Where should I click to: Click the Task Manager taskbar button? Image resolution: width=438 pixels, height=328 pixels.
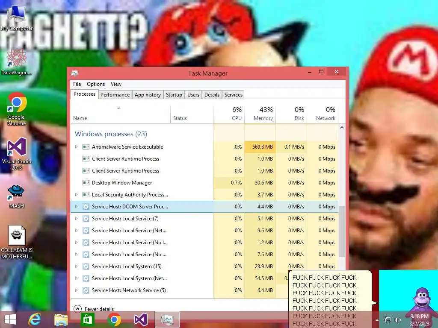coord(167,319)
